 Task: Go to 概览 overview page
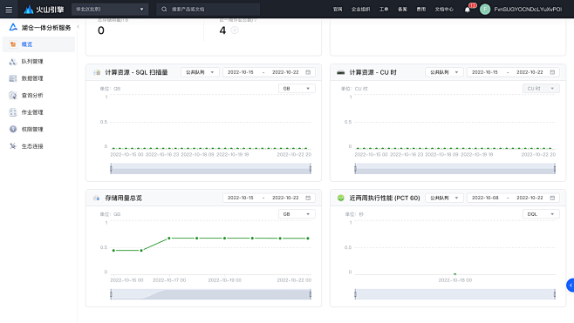[38, 44]
